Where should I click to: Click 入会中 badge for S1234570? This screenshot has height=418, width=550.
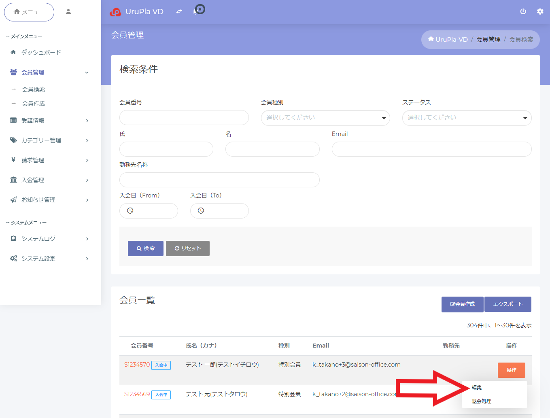[x=161, y=365]
